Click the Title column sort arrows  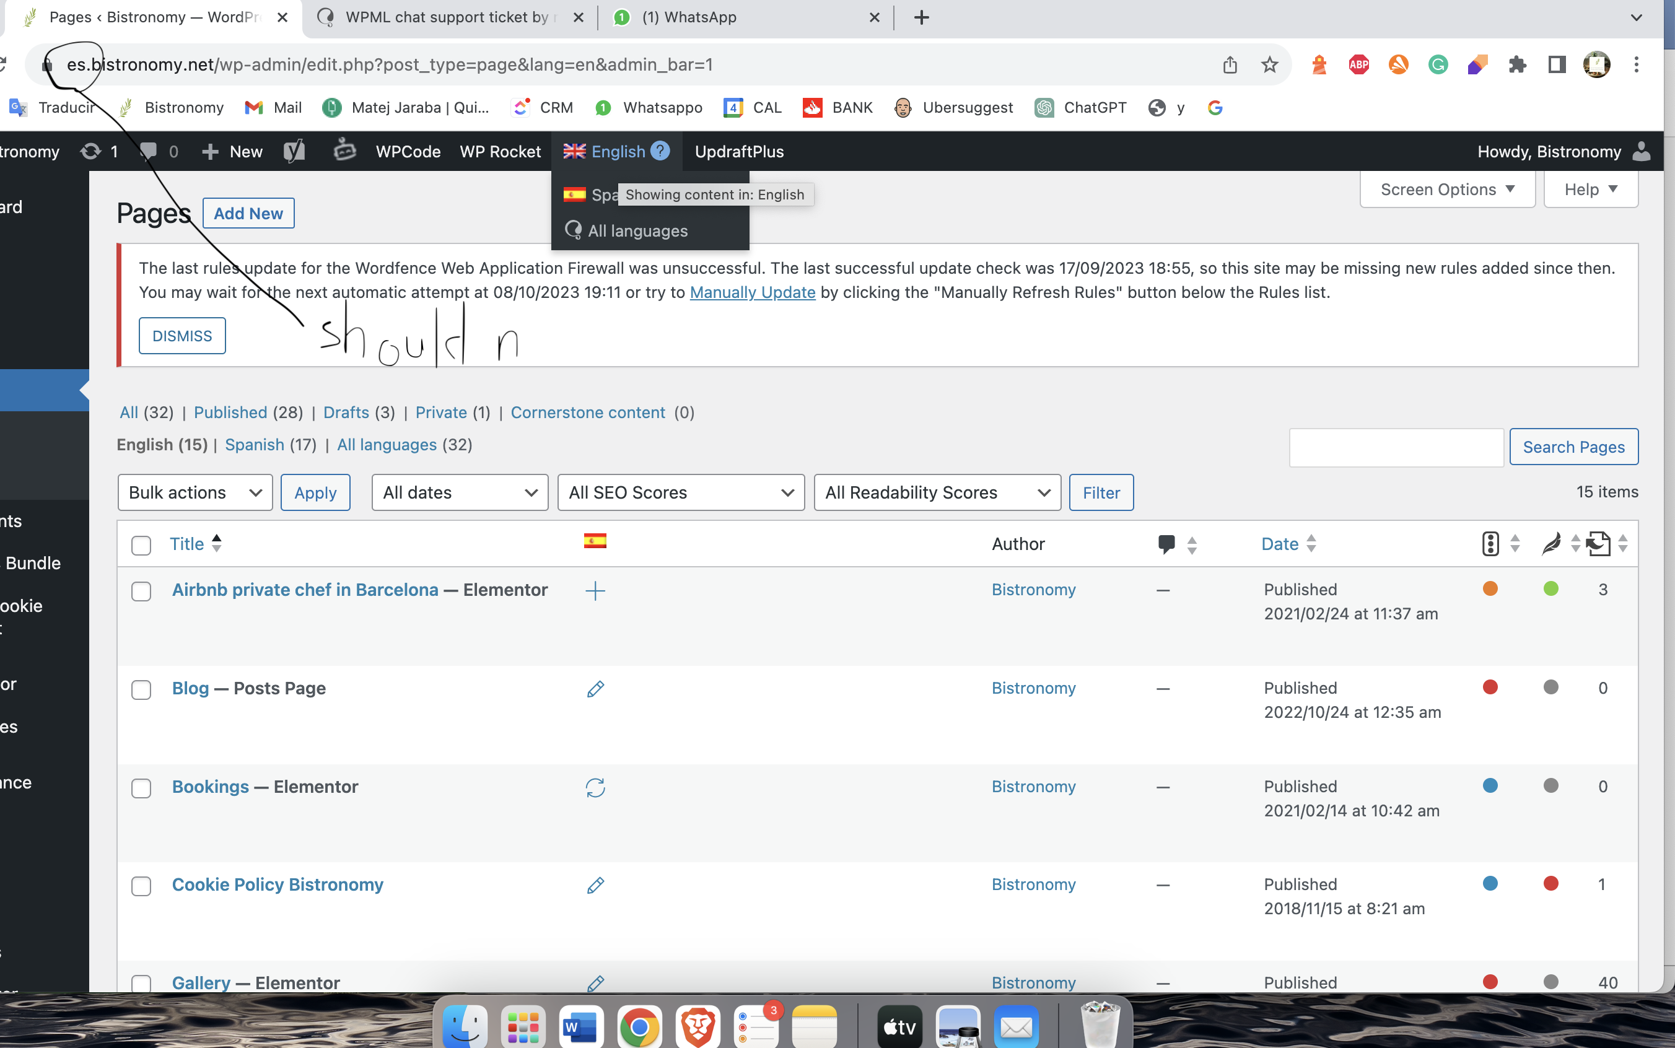pyautogui.click(x=217, y=543)
